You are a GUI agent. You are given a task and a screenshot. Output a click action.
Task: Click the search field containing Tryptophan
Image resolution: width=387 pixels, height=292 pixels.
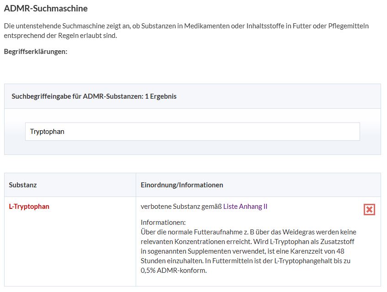(x=192, y=132)
